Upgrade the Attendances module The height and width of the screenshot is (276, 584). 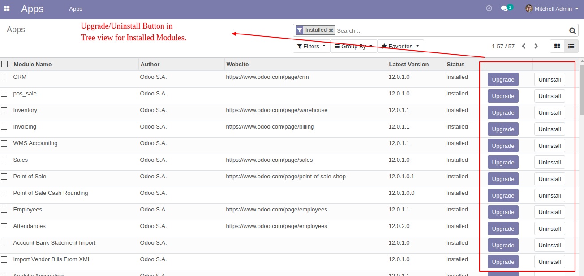503,229
